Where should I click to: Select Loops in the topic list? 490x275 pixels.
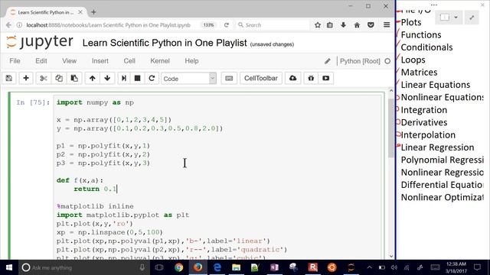413,60
